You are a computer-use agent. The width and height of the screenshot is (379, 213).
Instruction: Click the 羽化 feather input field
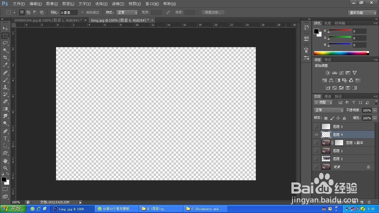(x=69, y=13)
